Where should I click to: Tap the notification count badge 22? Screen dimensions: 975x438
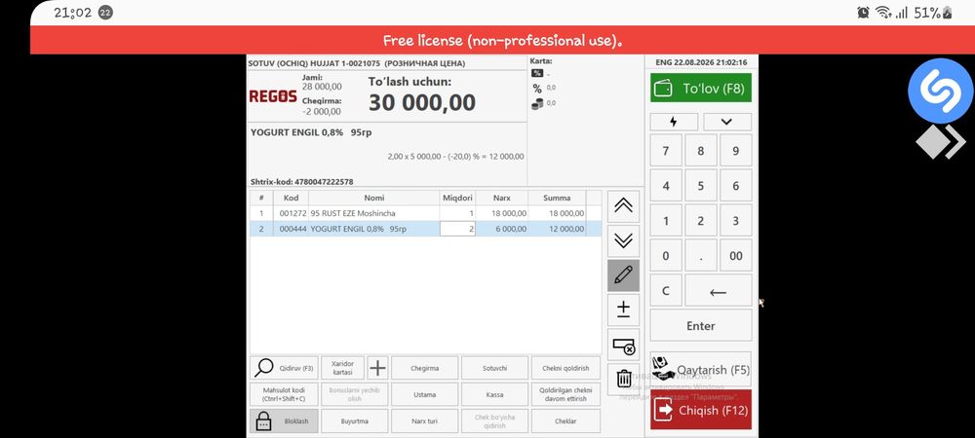pos(105,13)
